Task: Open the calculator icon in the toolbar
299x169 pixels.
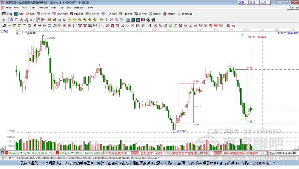Action: pos(133,20)
